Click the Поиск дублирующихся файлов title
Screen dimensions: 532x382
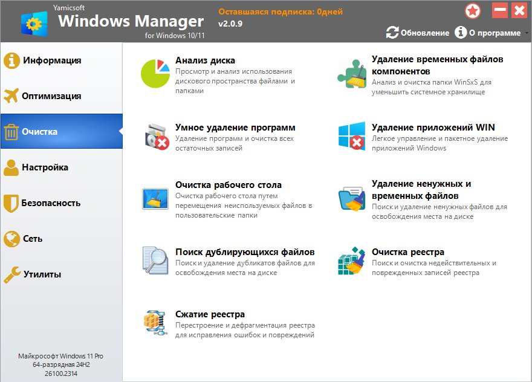[245, 252]
